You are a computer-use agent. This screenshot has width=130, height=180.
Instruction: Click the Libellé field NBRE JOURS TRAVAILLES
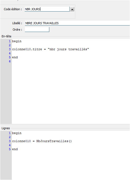pos(77,23)
